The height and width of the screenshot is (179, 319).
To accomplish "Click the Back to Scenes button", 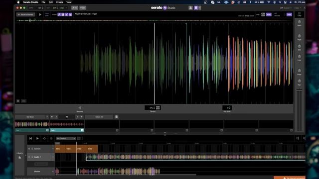I will point(26,14).
